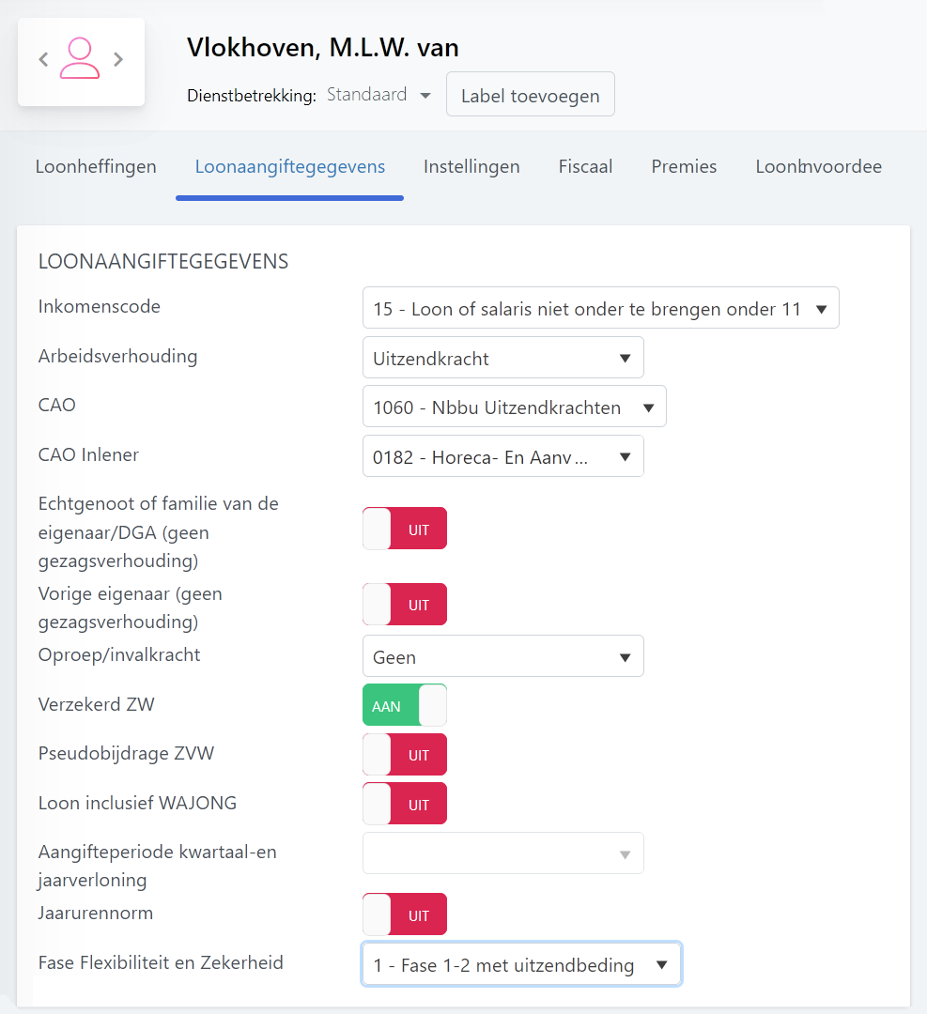Enable Loon inclusief WAJONG switch

(405, 804)
